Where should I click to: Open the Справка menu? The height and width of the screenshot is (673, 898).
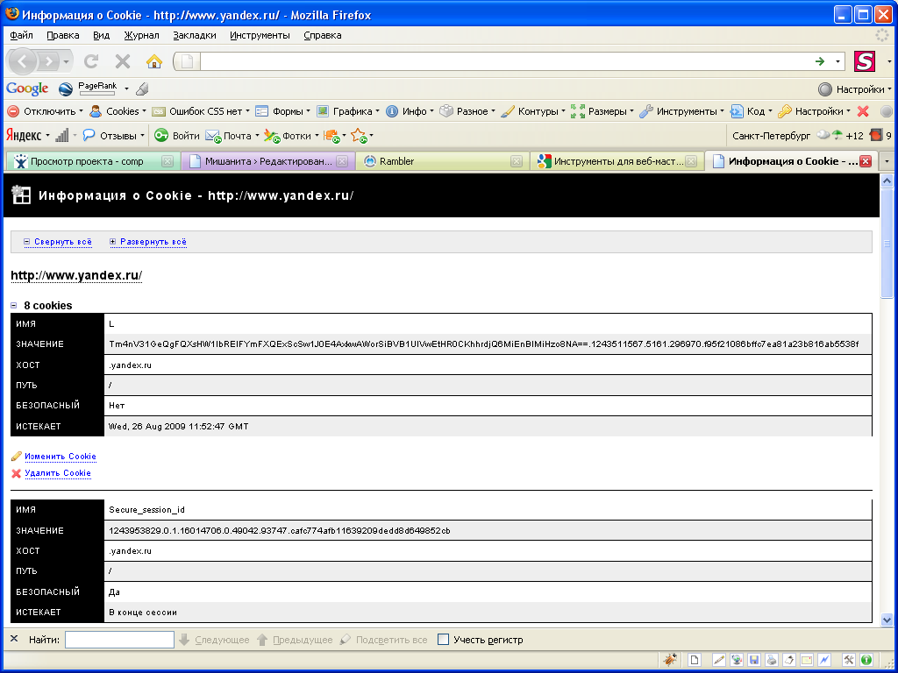(x=323, y=35)
